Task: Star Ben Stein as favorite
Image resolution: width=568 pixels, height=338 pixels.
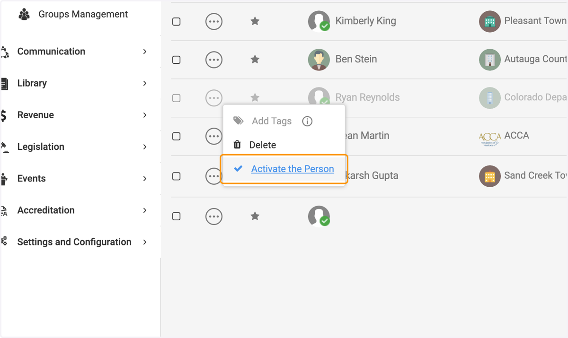Action: coord(255,59)
